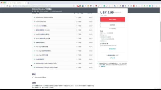Viewport: 161px width, 90px height.
Task: Click 12 students enrolled text
Action: tap(56, 11)
